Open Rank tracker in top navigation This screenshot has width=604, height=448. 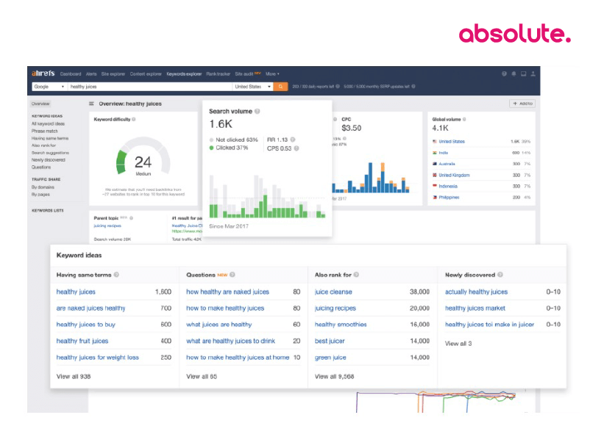(218, 74)
